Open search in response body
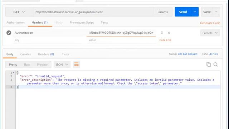This screenshot has width=229, height=129. click(x=215, y=64)
